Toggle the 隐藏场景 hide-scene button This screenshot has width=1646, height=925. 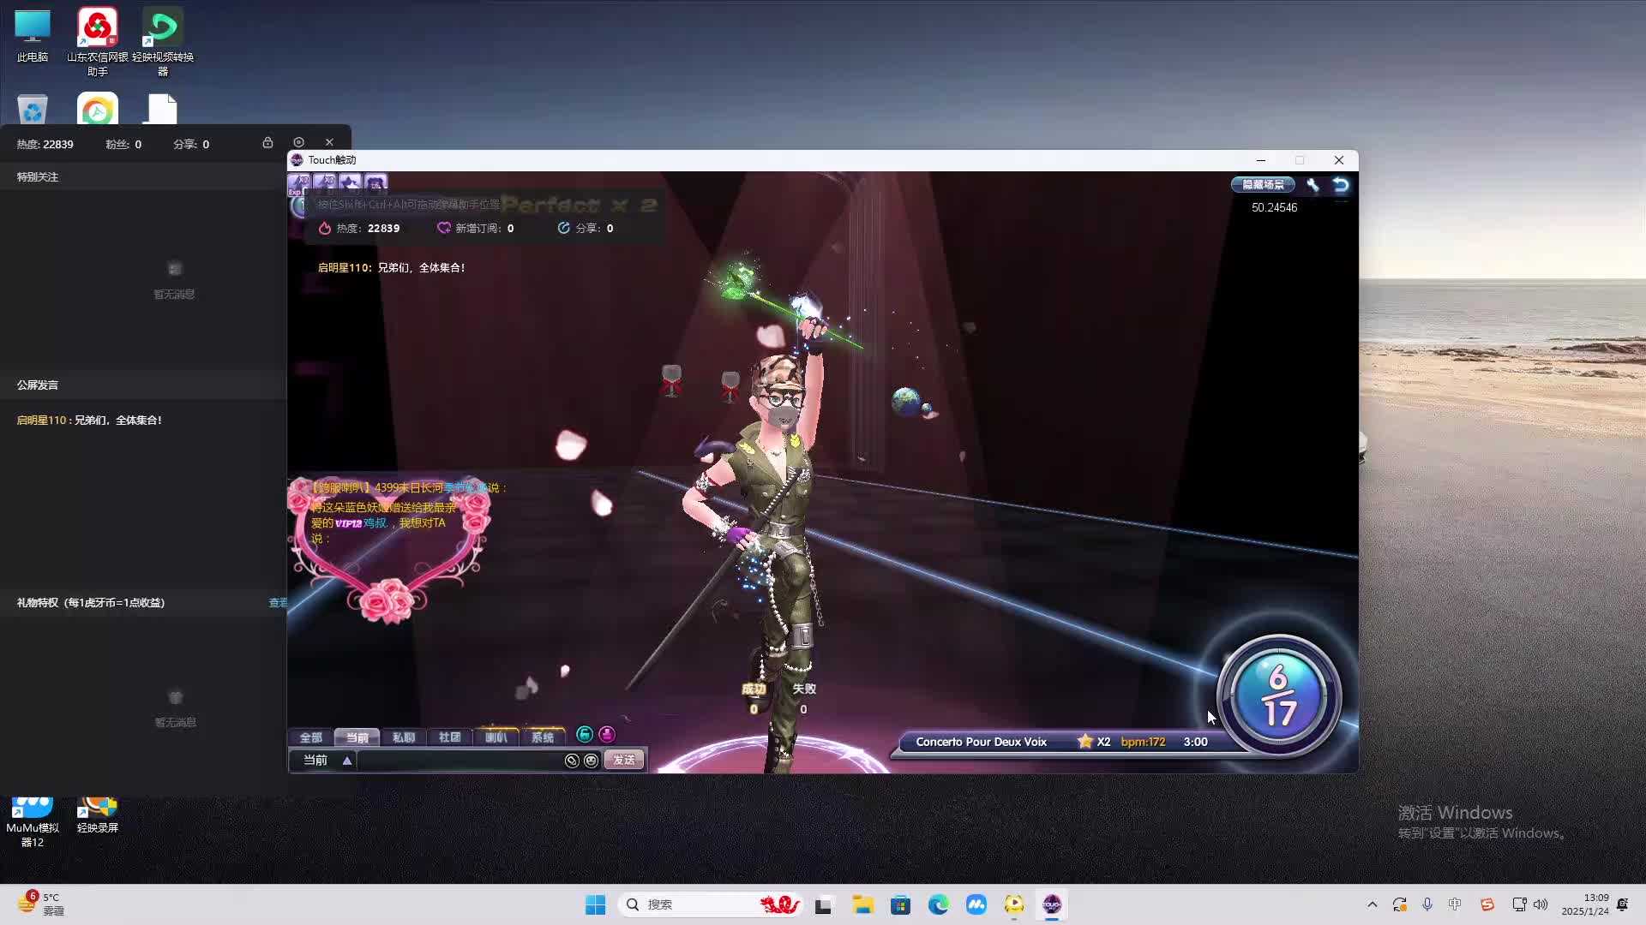[x=1263, y=184]
